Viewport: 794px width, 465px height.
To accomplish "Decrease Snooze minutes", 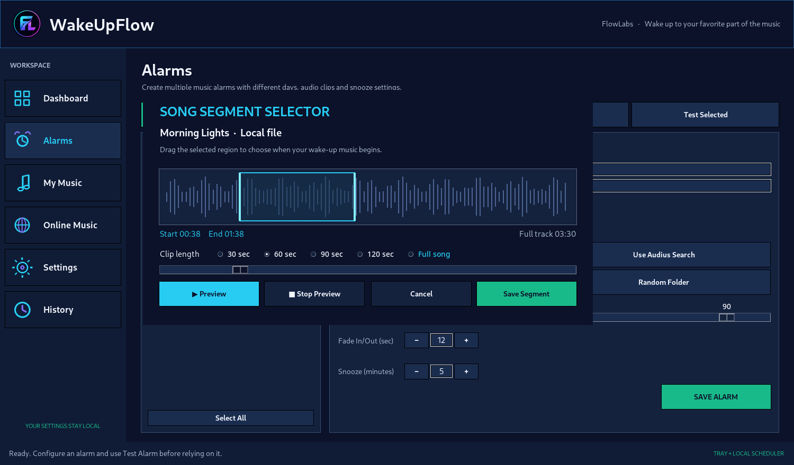I will [417, 371].
